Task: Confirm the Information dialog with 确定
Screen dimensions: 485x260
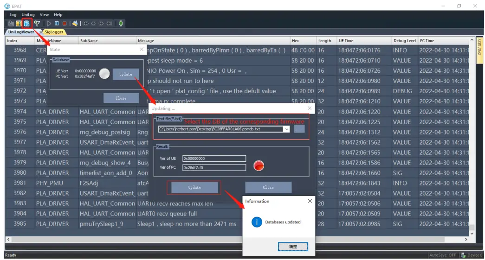Action: (x=293, y=247)
